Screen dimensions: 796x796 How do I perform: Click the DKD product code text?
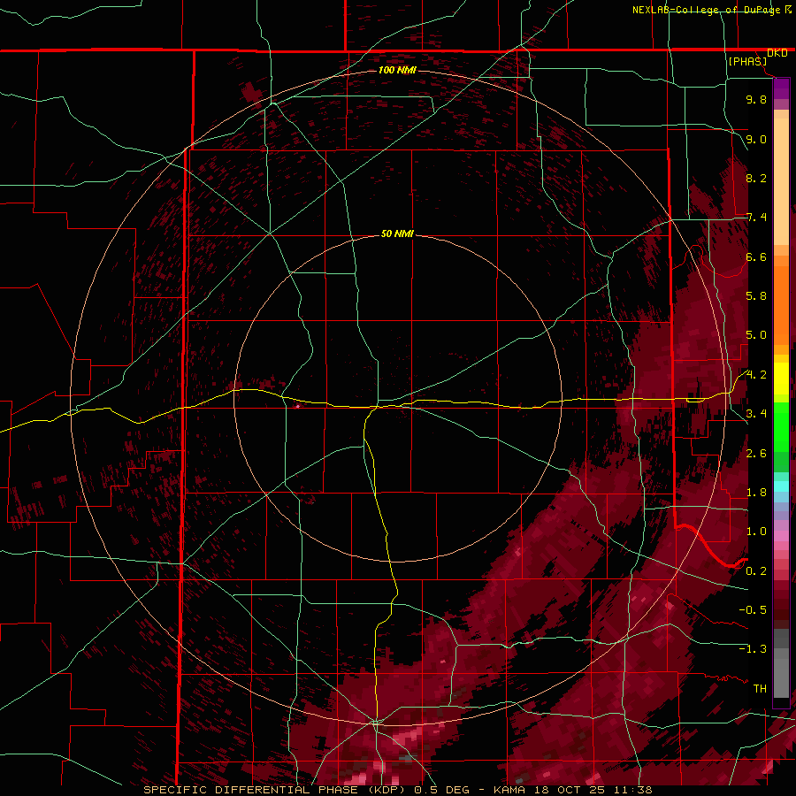click(777, 53)
